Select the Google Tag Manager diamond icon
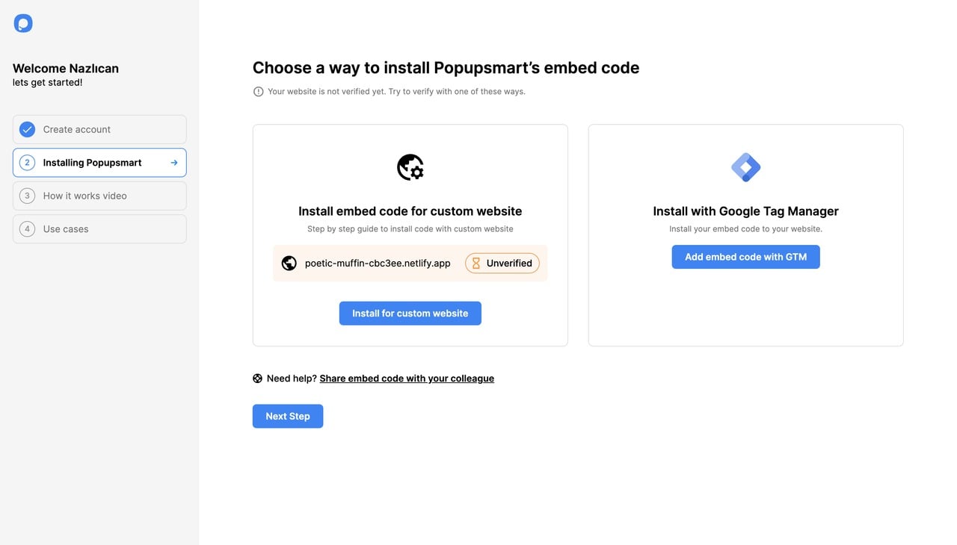This screenshot has width=957, height=545. coord(745,166)
